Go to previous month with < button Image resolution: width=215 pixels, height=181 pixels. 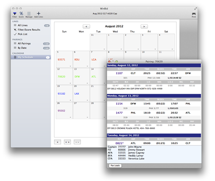pyautogui.click(x=86, y=26)
